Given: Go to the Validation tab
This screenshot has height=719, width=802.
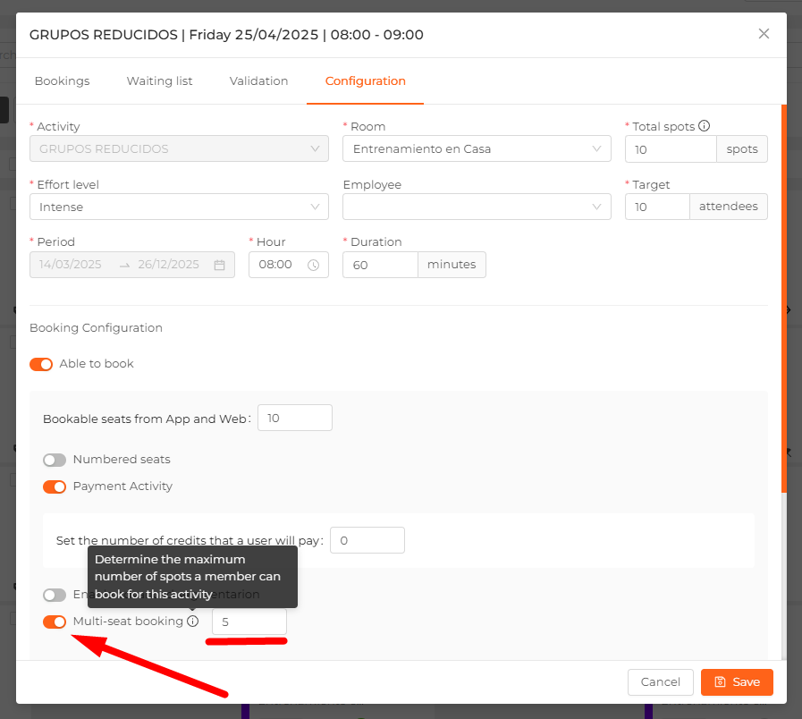Looking at the screenshot, I should pyautogui.click(x=258, y=80).
